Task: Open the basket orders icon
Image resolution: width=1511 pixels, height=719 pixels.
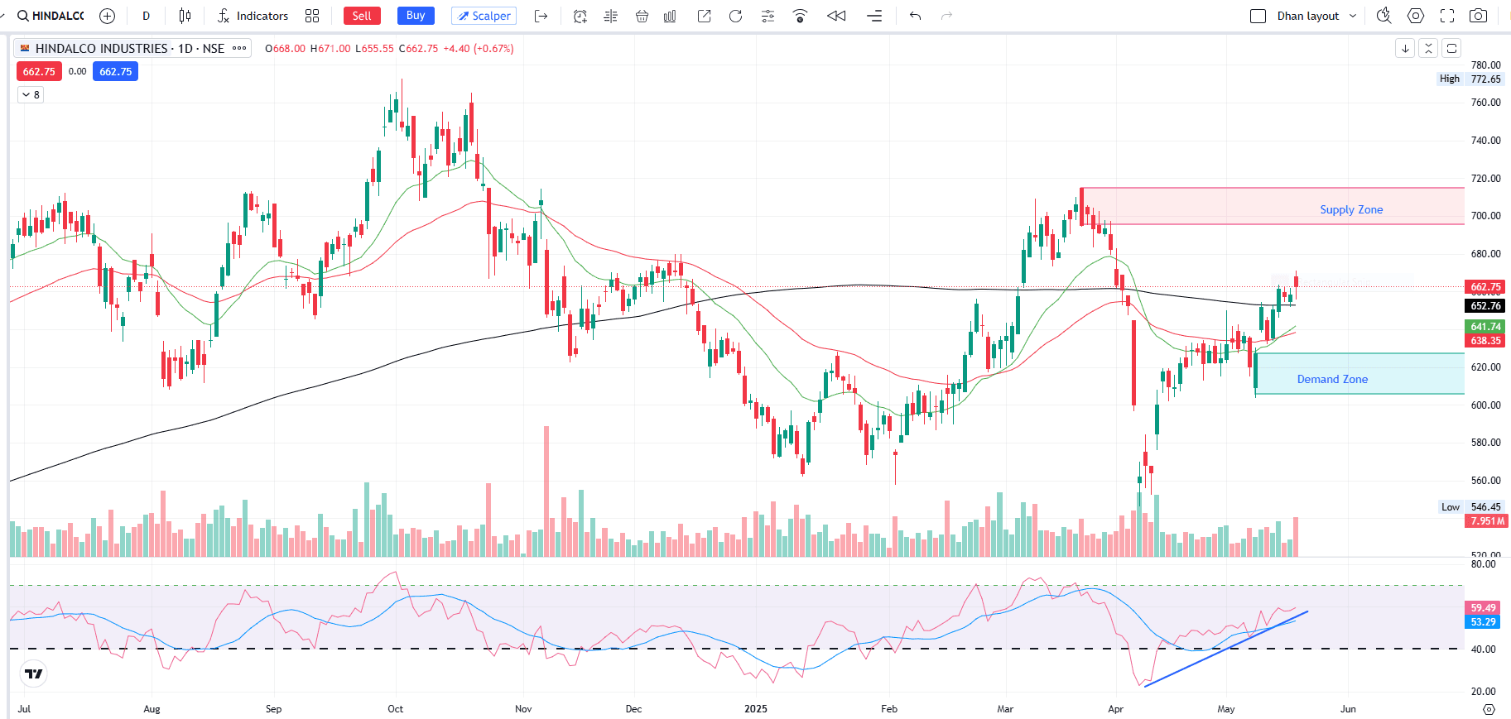Action: (642, 16)
